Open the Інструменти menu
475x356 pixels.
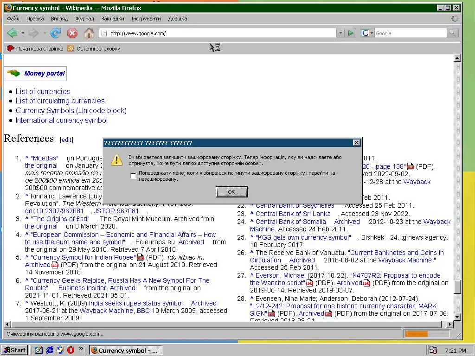point(146,19)
